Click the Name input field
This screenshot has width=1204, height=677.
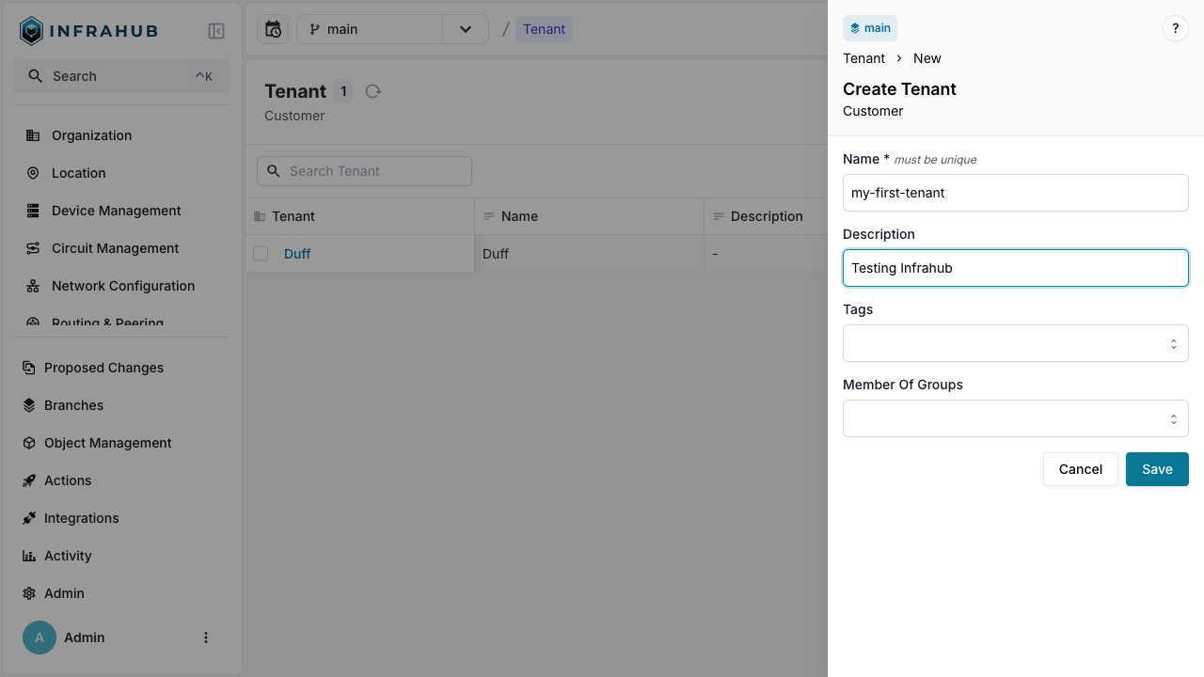coord(1016,193)
